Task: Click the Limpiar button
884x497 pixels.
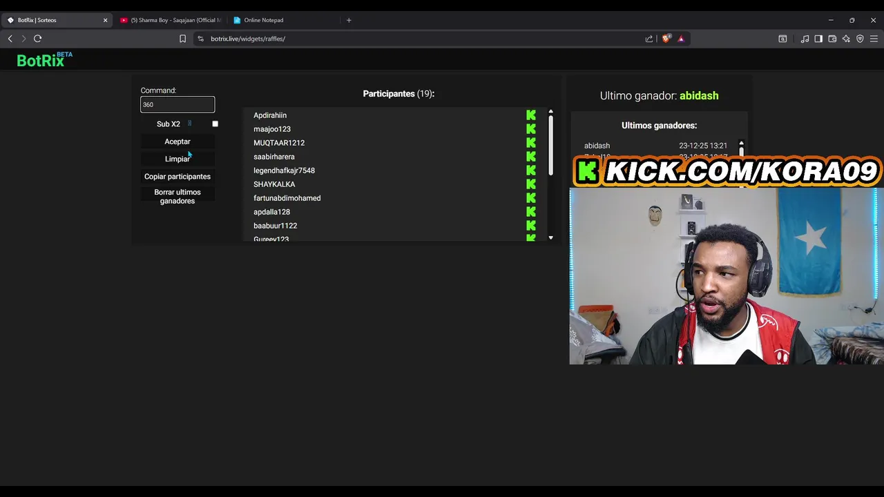Action: (x=177, y=159)
